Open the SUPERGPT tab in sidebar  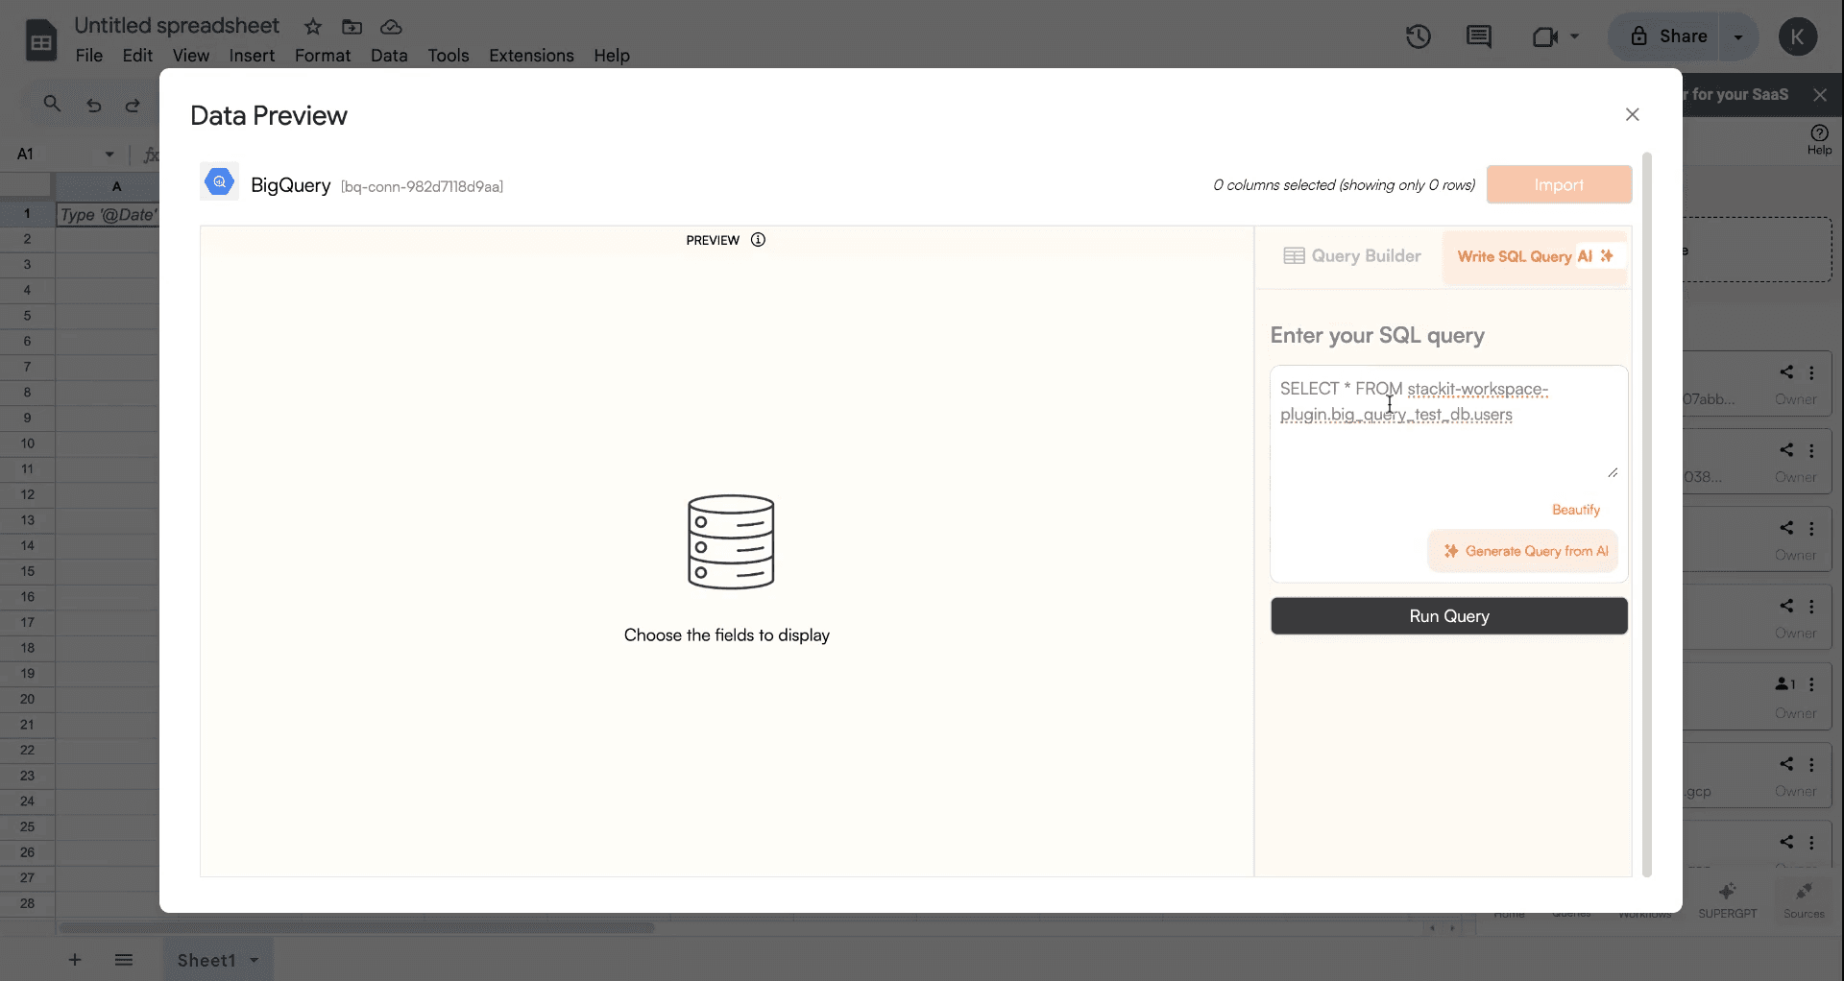1727,900
